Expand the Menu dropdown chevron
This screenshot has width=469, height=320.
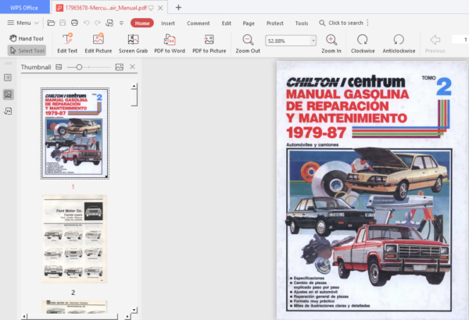pyautogui.click(x=37, y=23)
